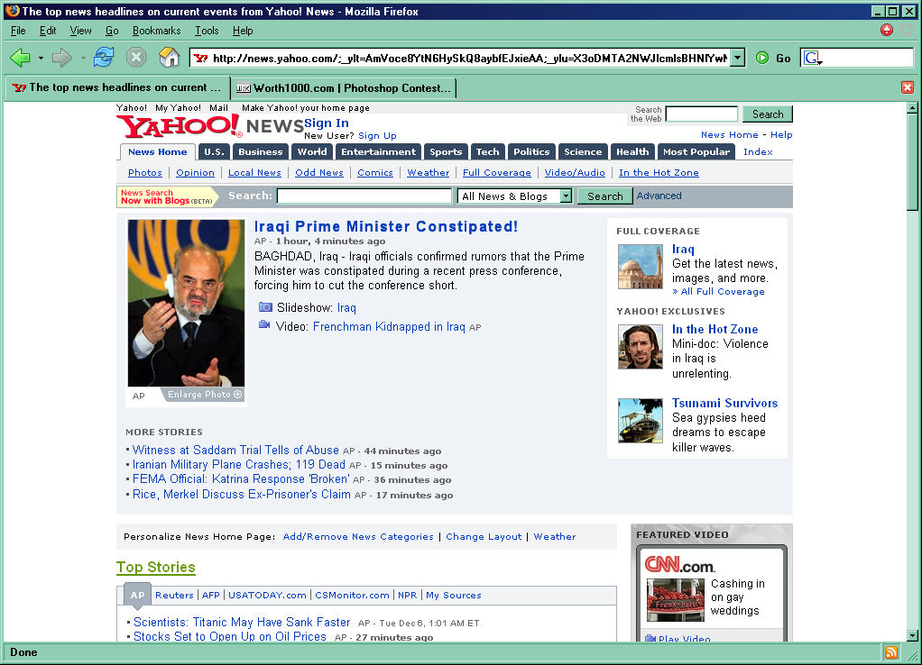Open the Tools menu
This screenshot has height=665, width=922.
[x=207, y=31]
